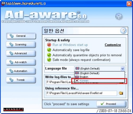Click the gear settings icon in header
Screen dimensions: 133x114
point(119,16)
